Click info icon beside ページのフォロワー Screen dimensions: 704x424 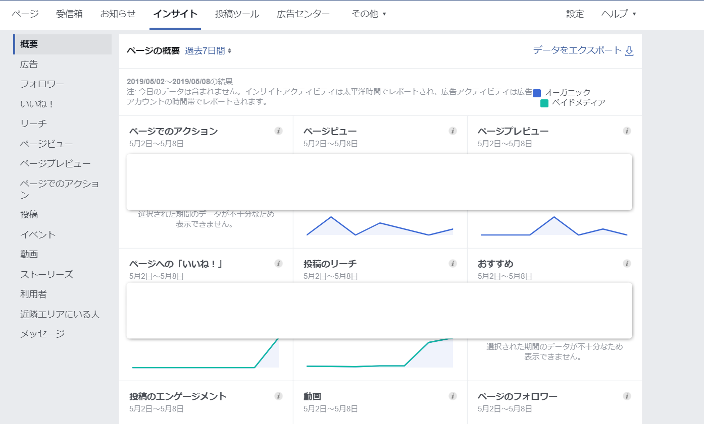627,396
